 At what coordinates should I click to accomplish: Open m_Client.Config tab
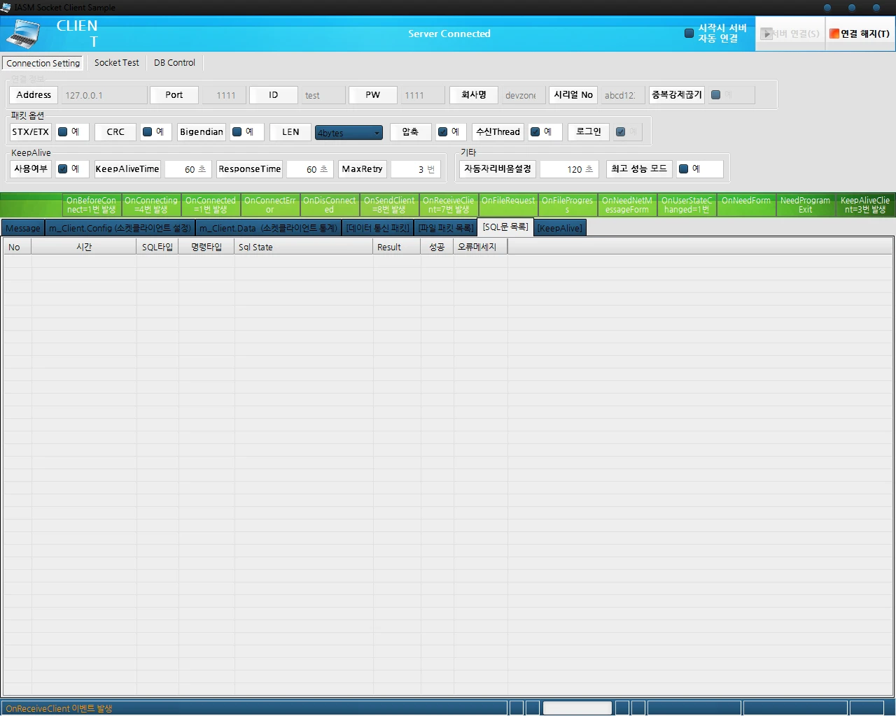click(x=120, y=228)
